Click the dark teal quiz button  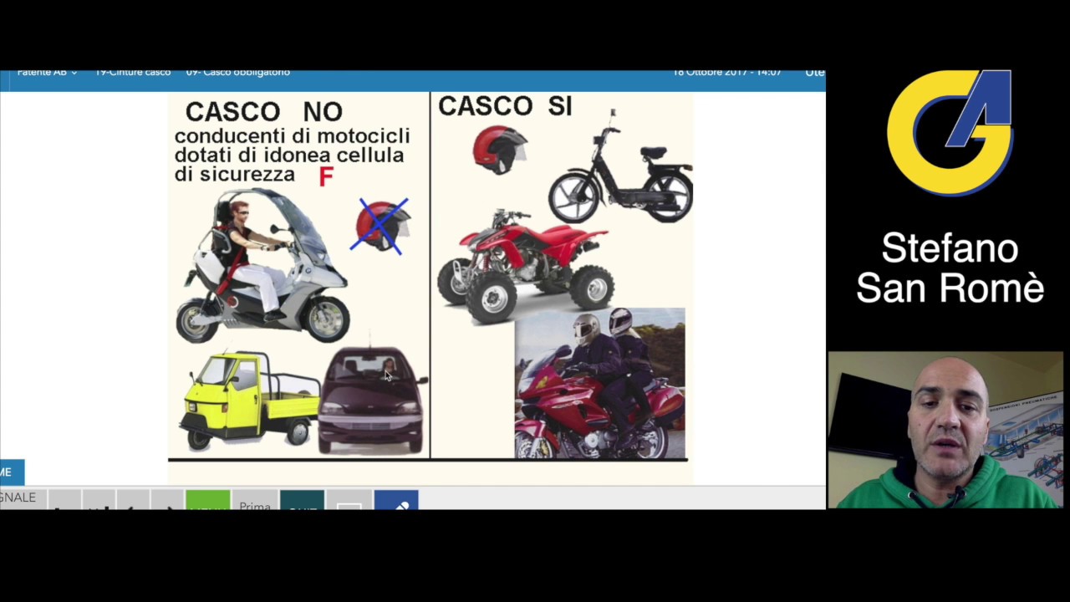pyautogui.click(x=302, y=500)
